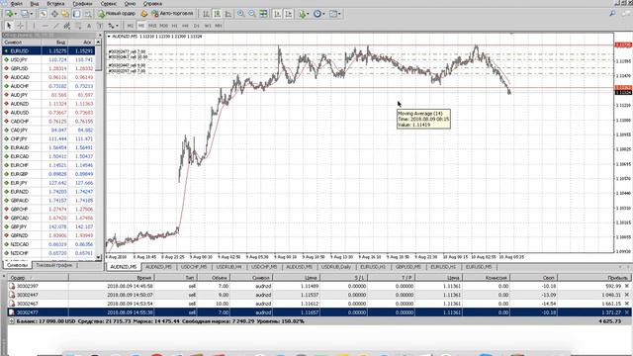Select the Text tool A
This screenshot has height=356, width=633.
click(x=89, y=26)
